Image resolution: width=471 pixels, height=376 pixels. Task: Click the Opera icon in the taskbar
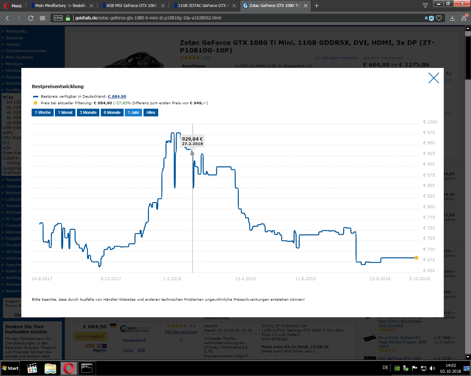click(69, 368)
